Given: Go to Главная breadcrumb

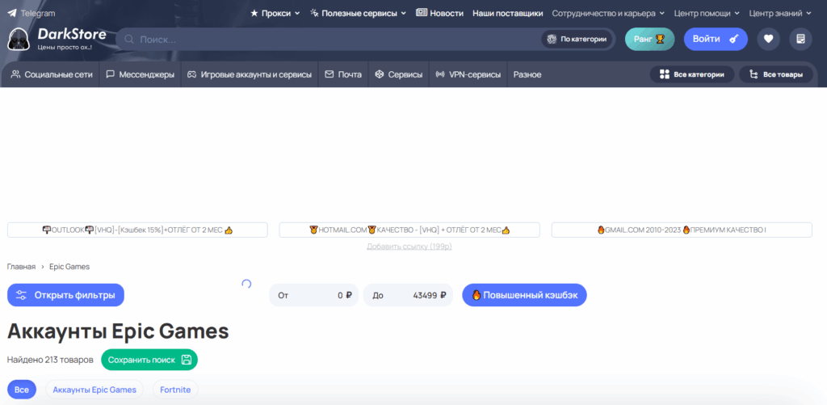Looking at the screenshot, I should [x=21, y=267].
